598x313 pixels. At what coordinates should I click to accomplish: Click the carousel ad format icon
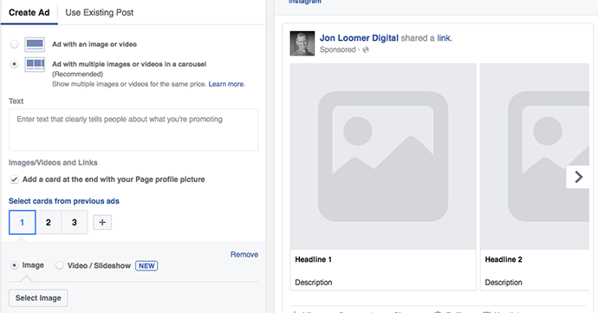pyautogui.click(x=35, y=64)
